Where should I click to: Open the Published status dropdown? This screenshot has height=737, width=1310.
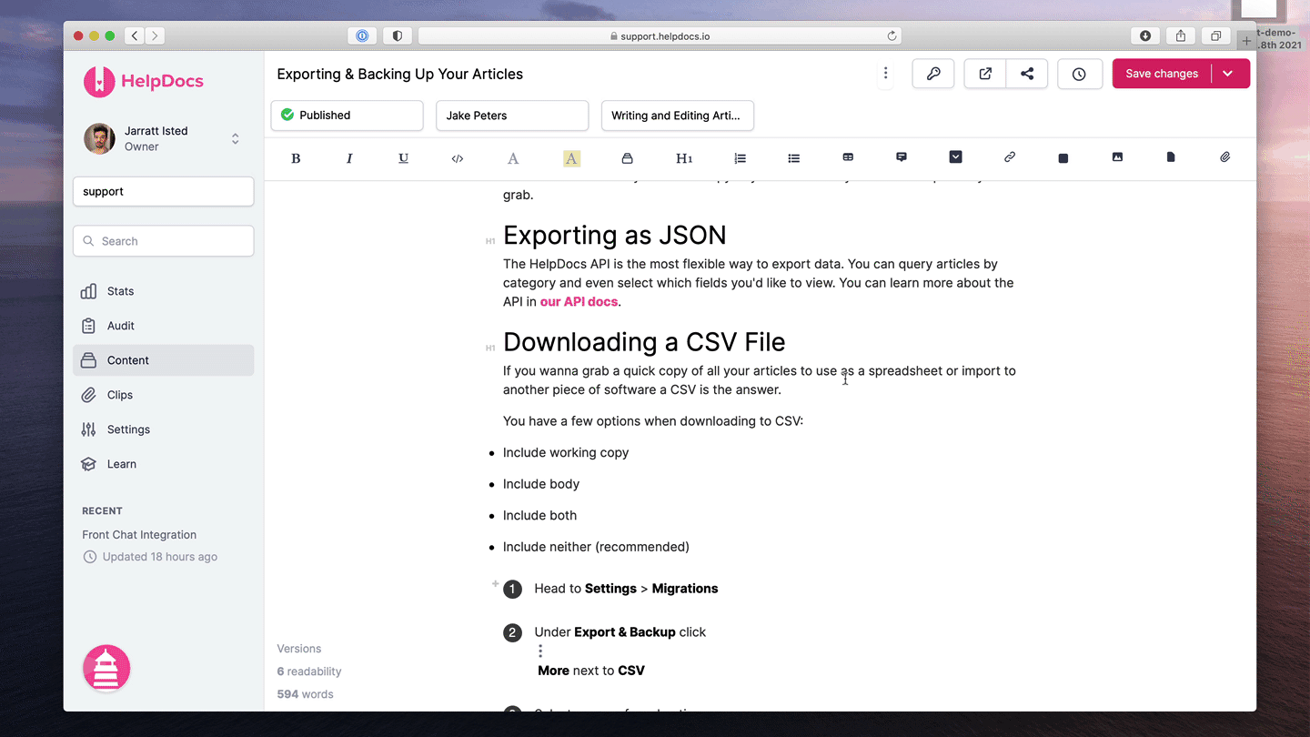[347, 116]
